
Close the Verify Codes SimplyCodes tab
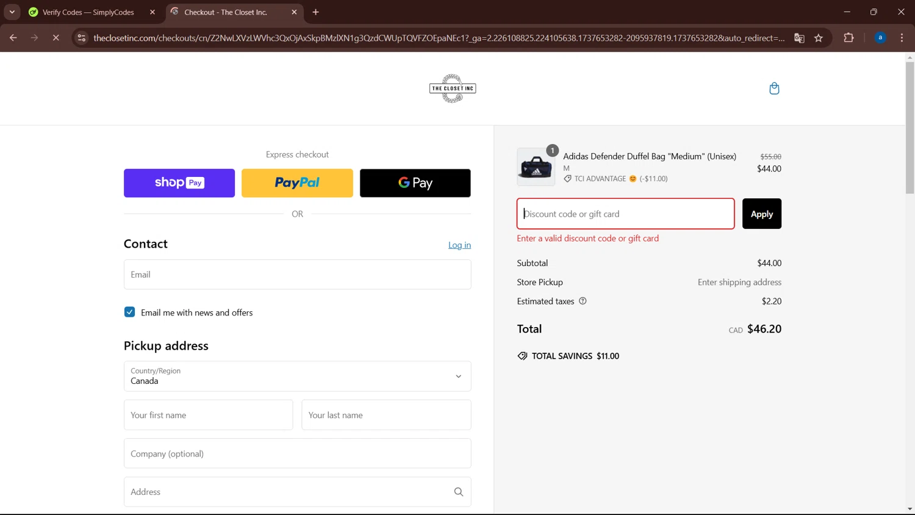pyautogui.click(x=152, y=12)
